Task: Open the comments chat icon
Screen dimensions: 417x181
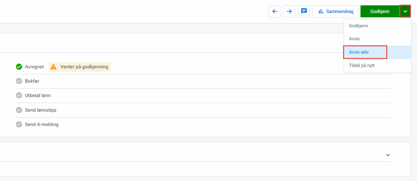Action: tap(304, 11)
